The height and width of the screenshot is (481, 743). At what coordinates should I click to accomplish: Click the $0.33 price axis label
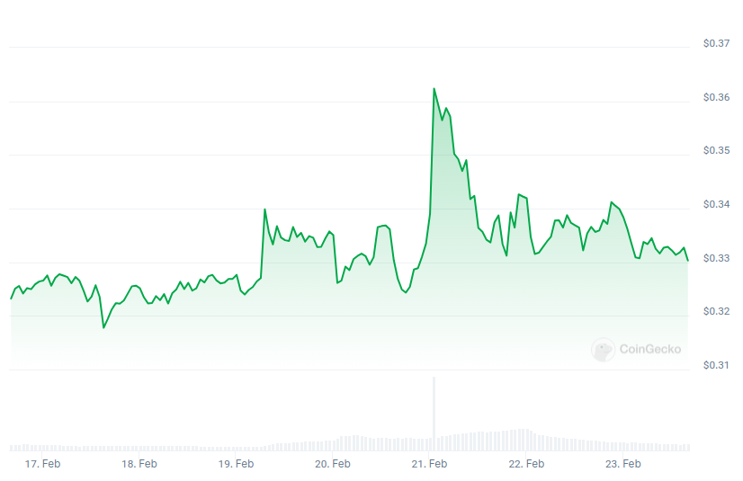pos(716,259)
